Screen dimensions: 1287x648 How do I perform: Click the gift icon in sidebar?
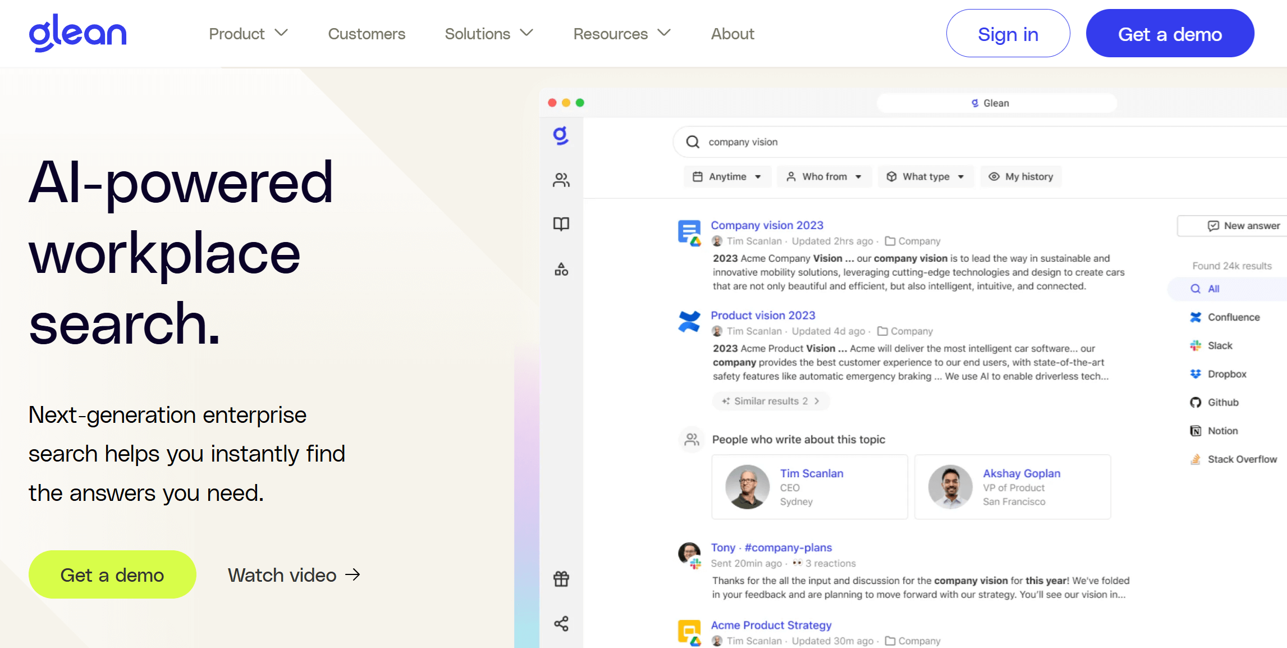coord(561,578)
